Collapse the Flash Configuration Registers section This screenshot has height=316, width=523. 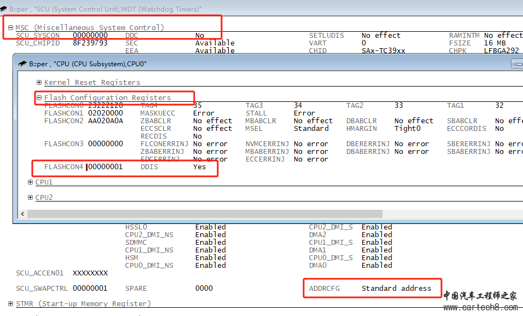tap(39, 97)
